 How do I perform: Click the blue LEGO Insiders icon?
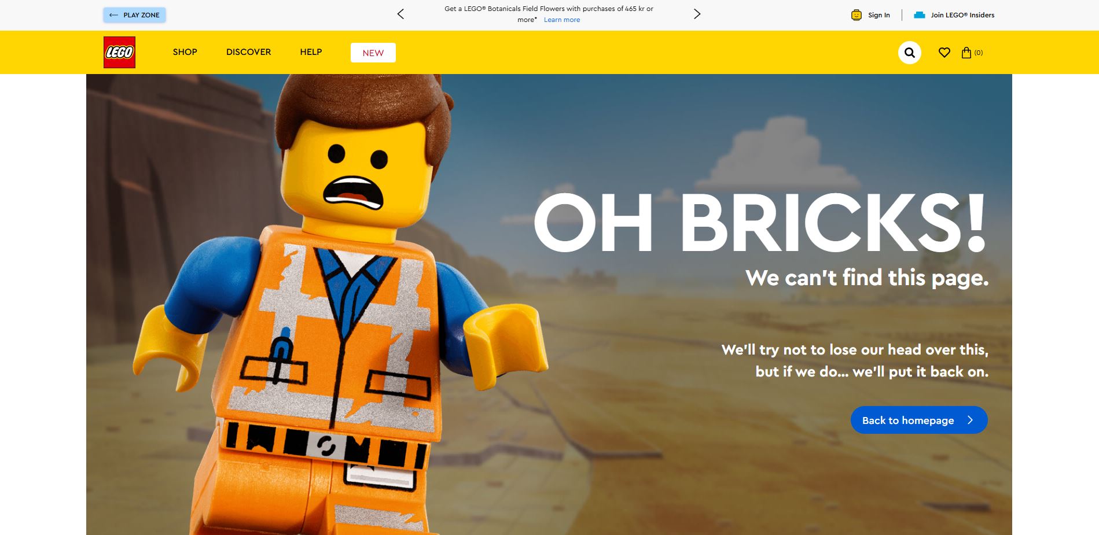click(x=918, y=14)
